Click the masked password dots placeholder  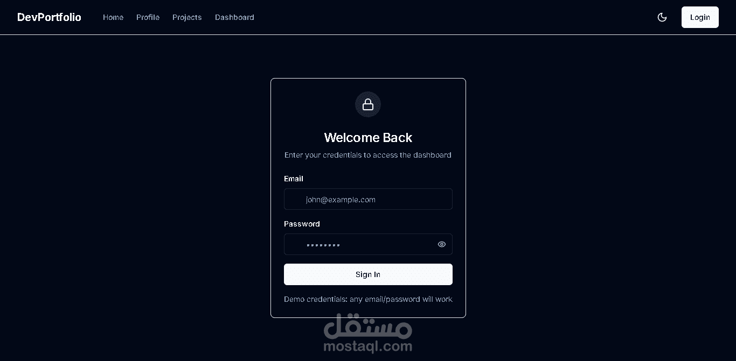(x=323, y=245)
